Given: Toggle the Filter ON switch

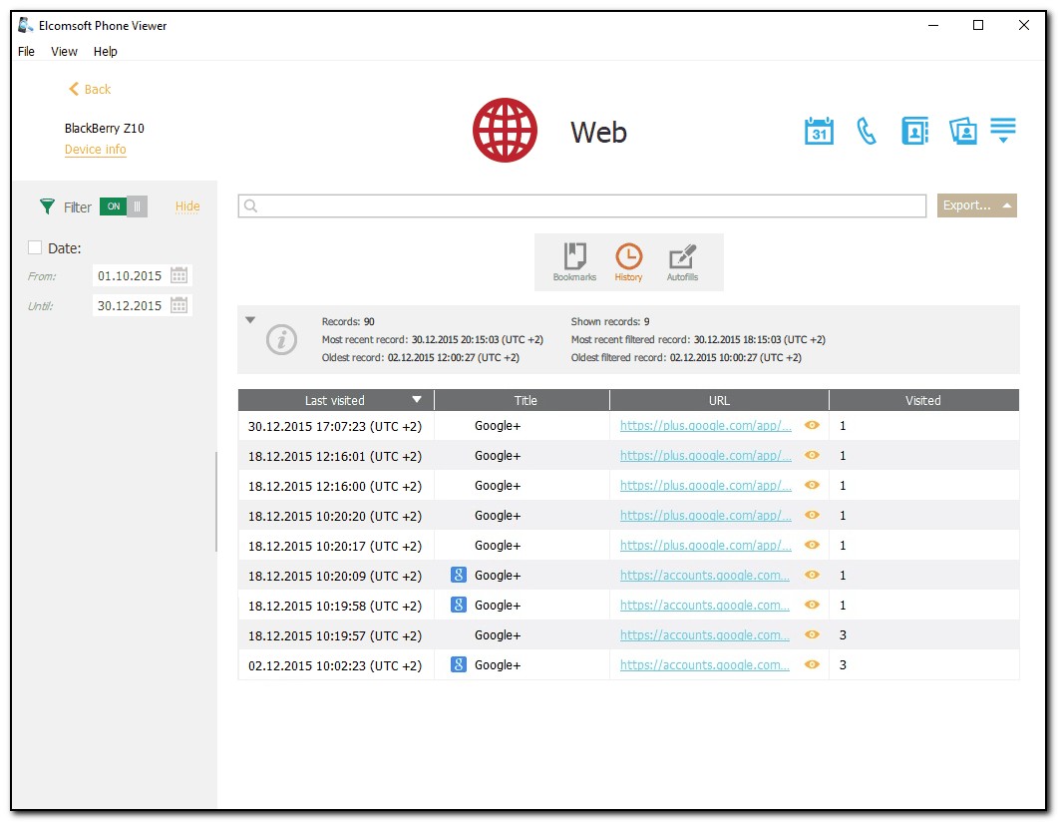Looking at the screenshot, I should point(123,206).
